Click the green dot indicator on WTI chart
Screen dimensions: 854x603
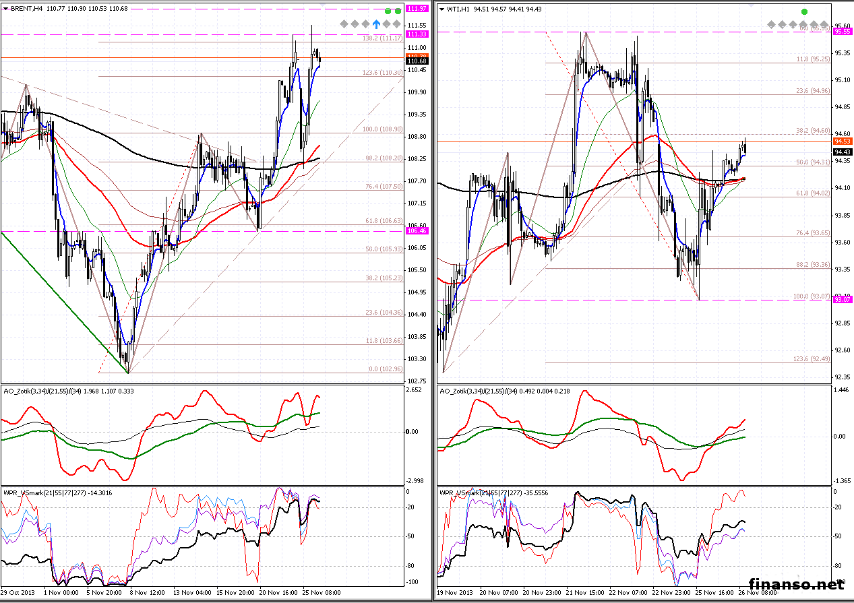click(x=803, y=12)
